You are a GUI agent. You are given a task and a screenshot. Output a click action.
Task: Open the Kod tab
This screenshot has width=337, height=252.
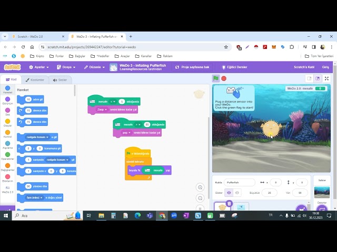[x=11, y=79]
